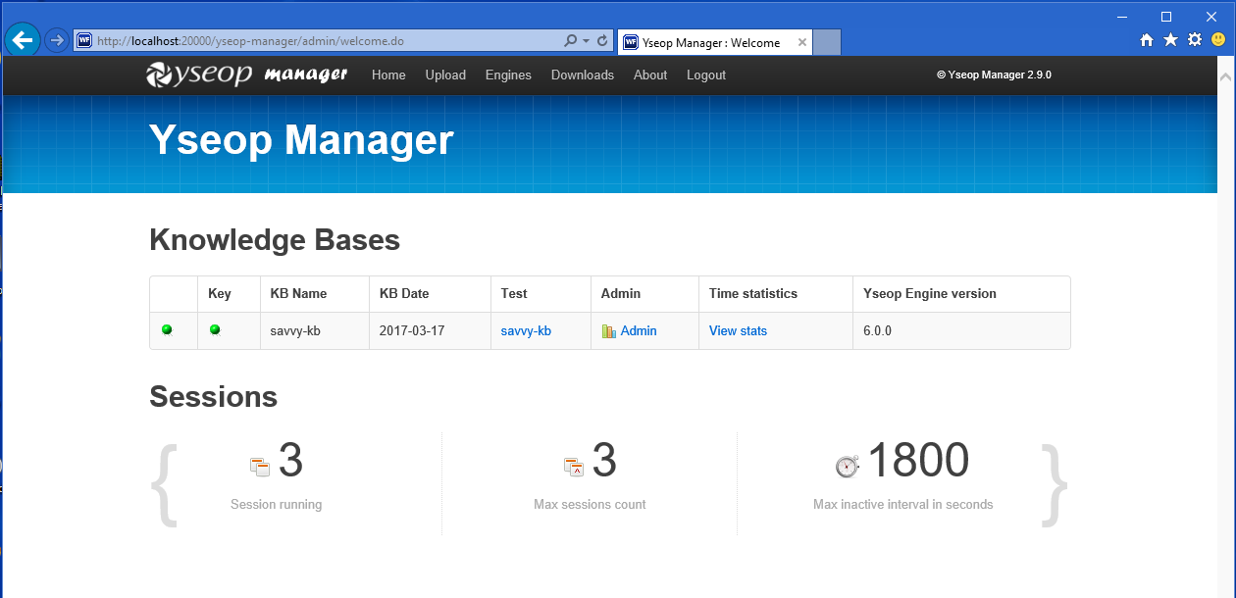This screenshot has height=598, width=1236.
Task: Select the Yseop Manager : Welcome tab
Action: click(x=715, y=42)
